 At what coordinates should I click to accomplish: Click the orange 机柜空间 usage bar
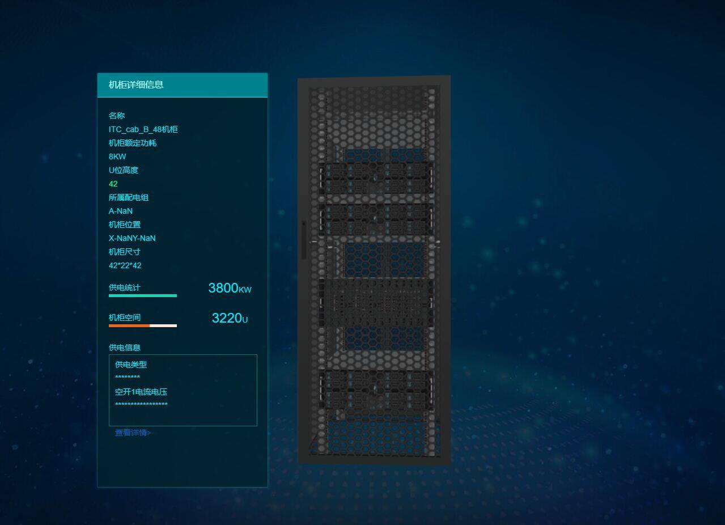(129, 325)
